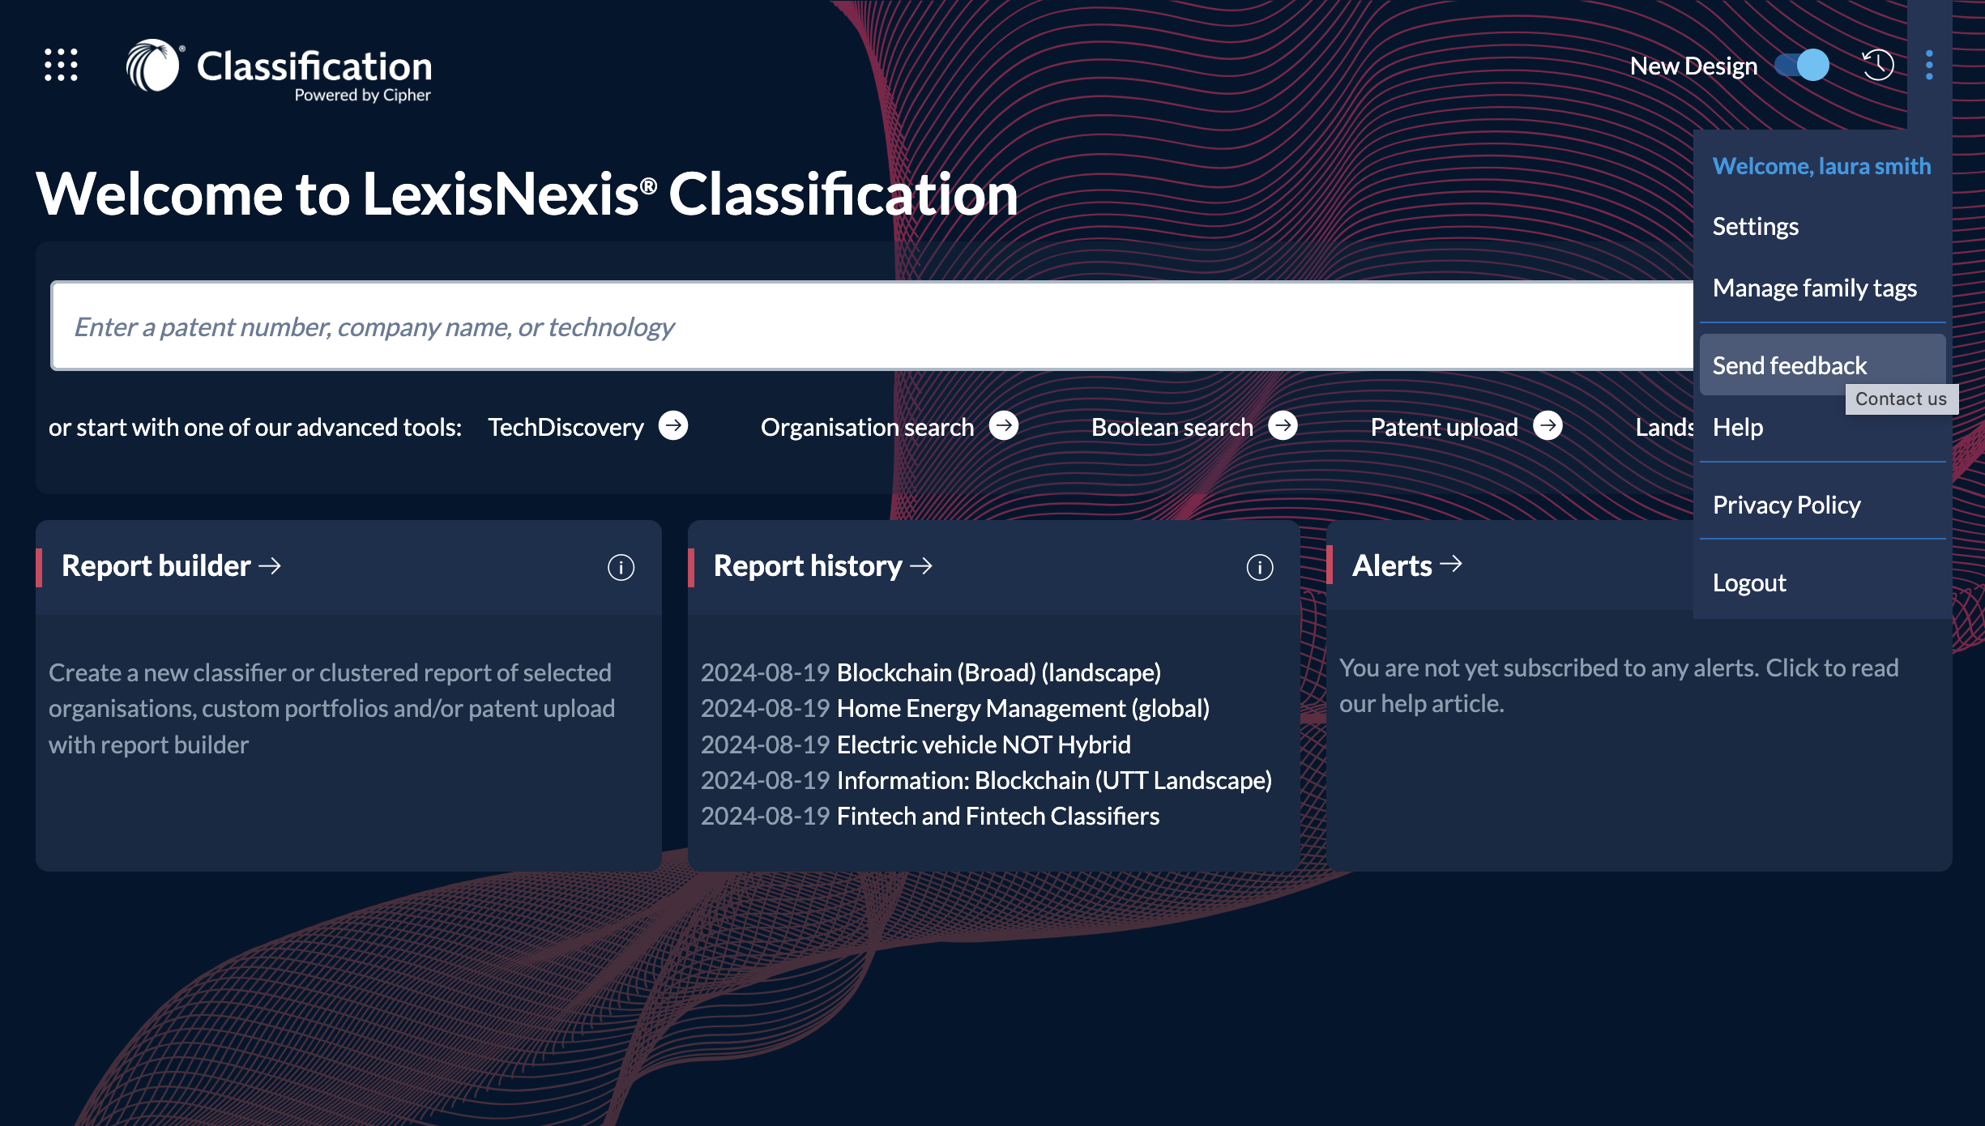The height and width of the screenshot is (1126, 1985).
Task: Click the alerts help article text
Action: click(1619, 685)
